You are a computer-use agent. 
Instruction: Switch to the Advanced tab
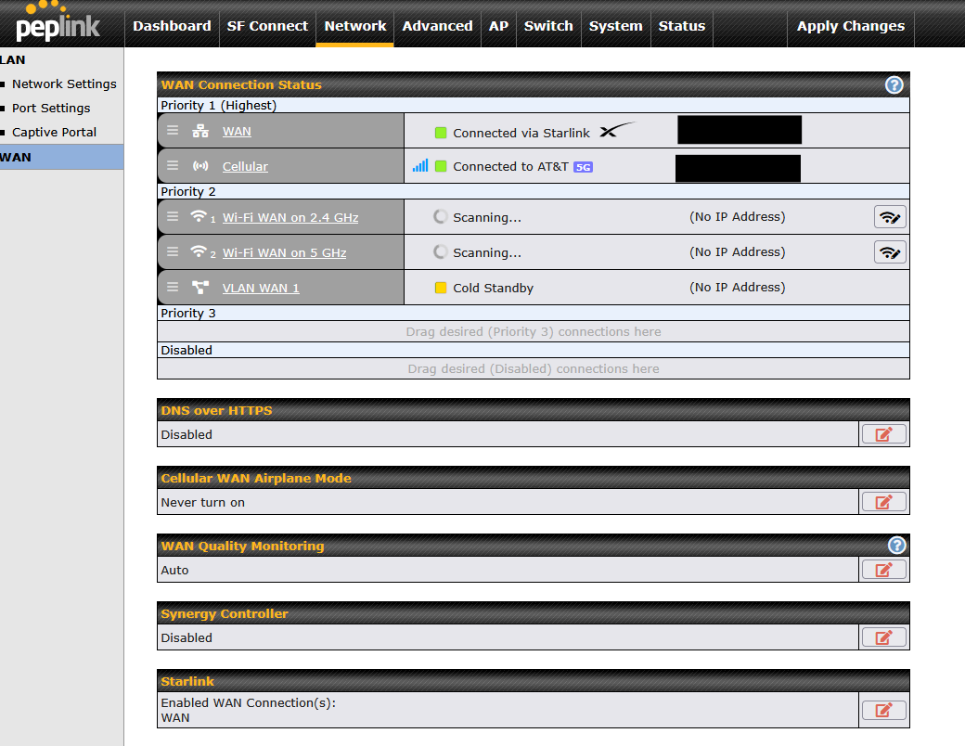(x=437, y=26)
